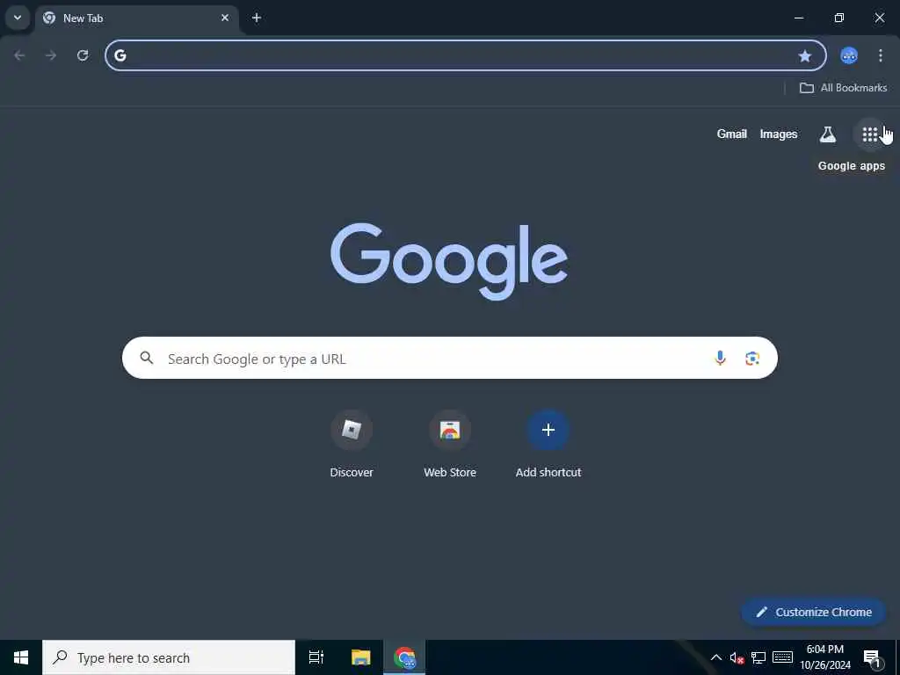The width and height of the screenshot is (900, 675).
Task: Open the Web Store shortcut
Action: 450,444
